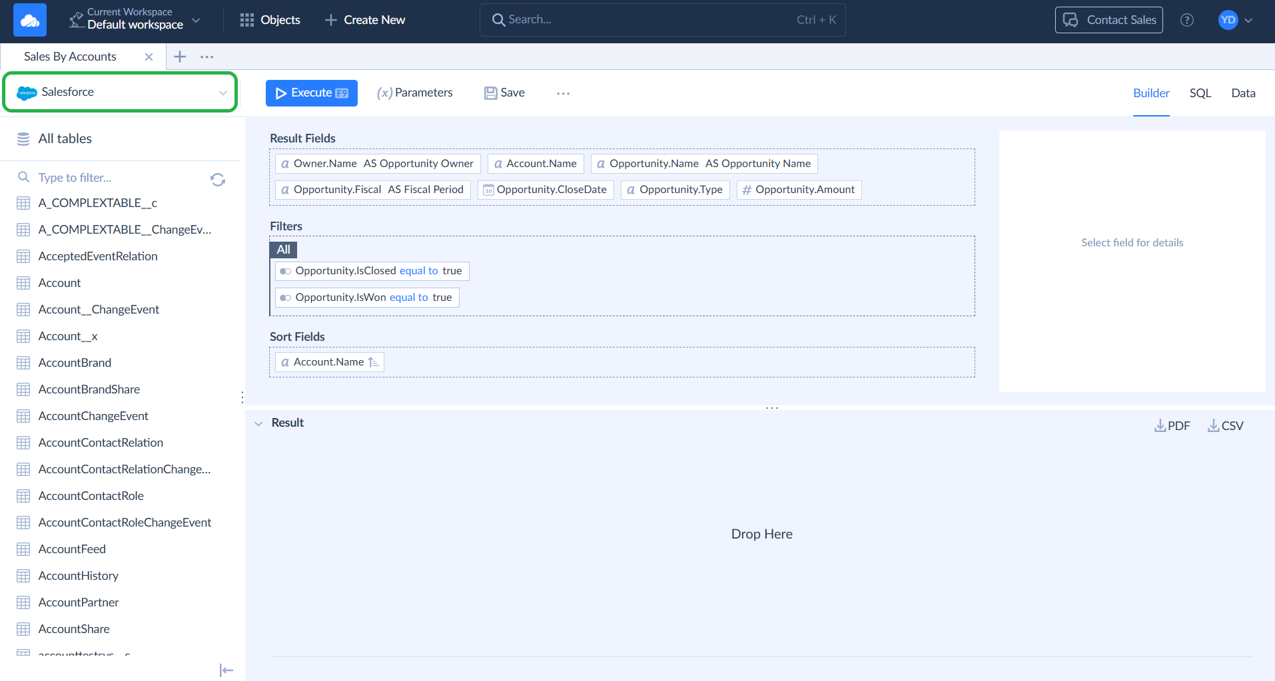Toggle the Opportunity.IsWon filter
The height and width of the screenshot is (681, 1275).
click(286, 297)
